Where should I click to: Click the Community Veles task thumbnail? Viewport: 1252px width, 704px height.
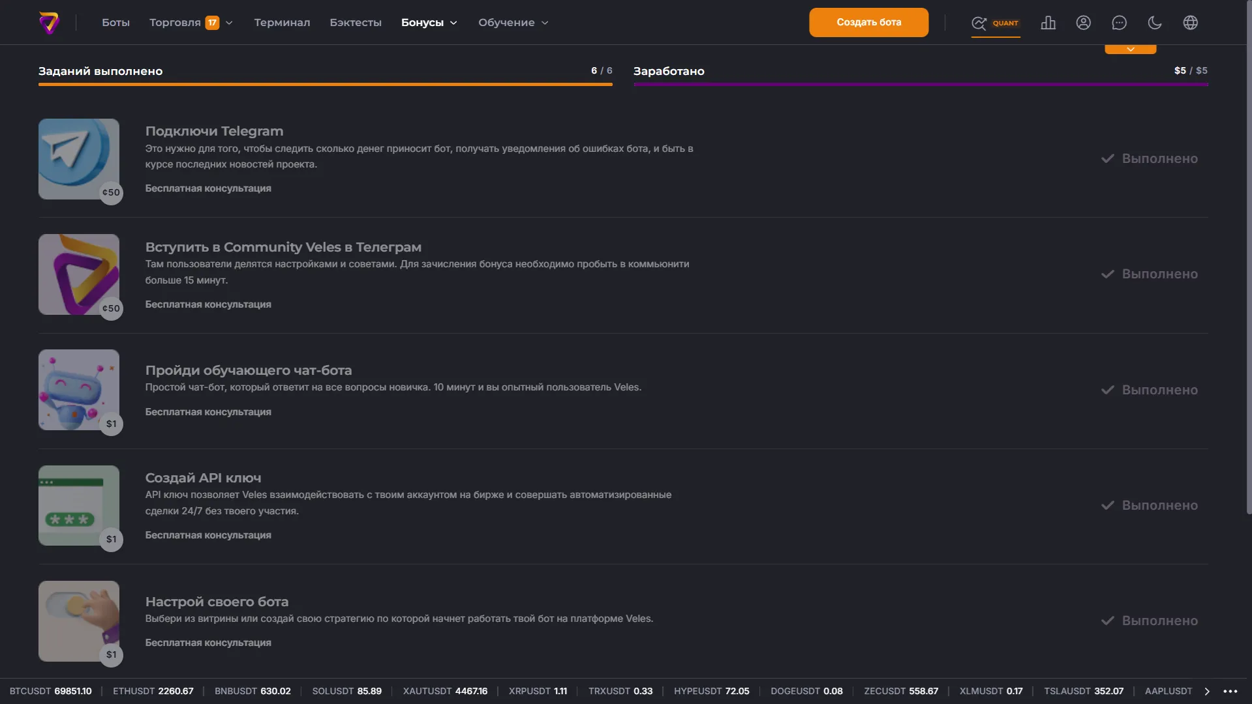(x=79, y=274)
